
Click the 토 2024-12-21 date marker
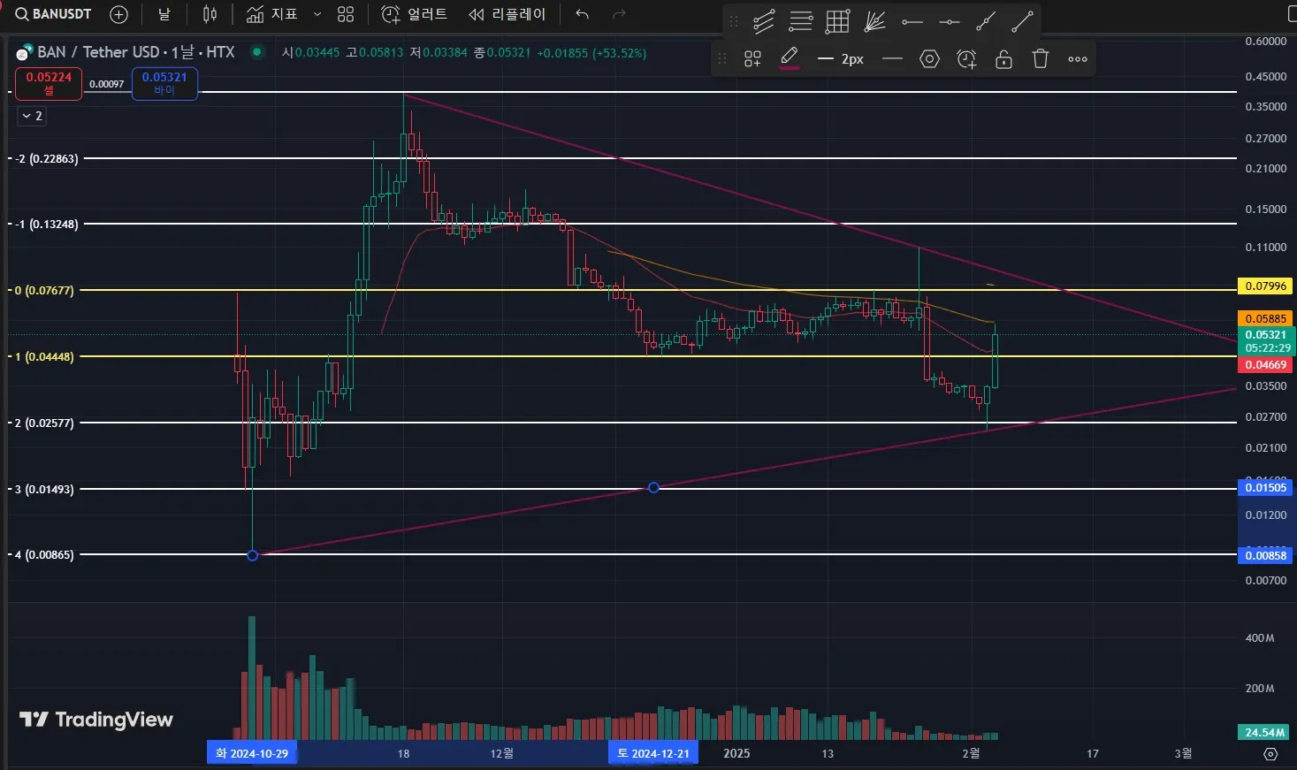click(653, 753)
